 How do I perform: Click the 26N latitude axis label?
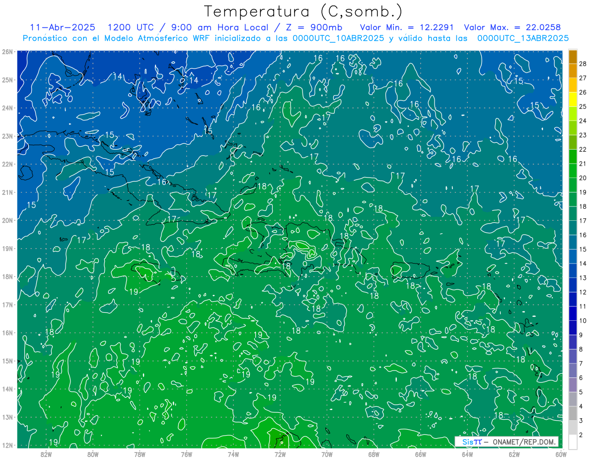pyautogui.click(x=7, y=52)
